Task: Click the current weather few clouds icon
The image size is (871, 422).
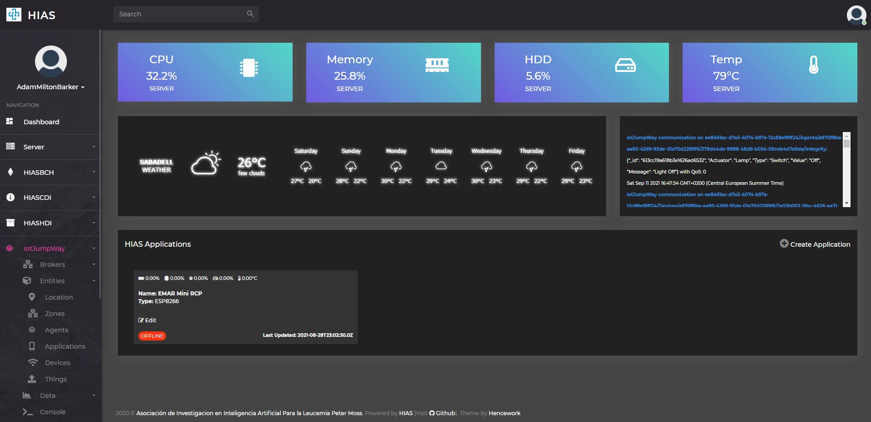Action: pyautogui.click(x=206, y=163)
